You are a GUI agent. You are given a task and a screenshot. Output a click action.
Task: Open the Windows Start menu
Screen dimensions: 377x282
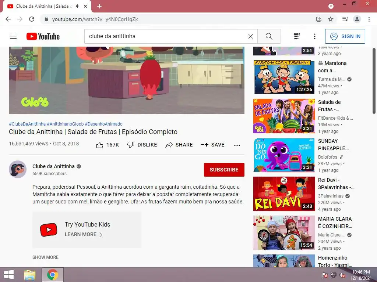[9, 275]
